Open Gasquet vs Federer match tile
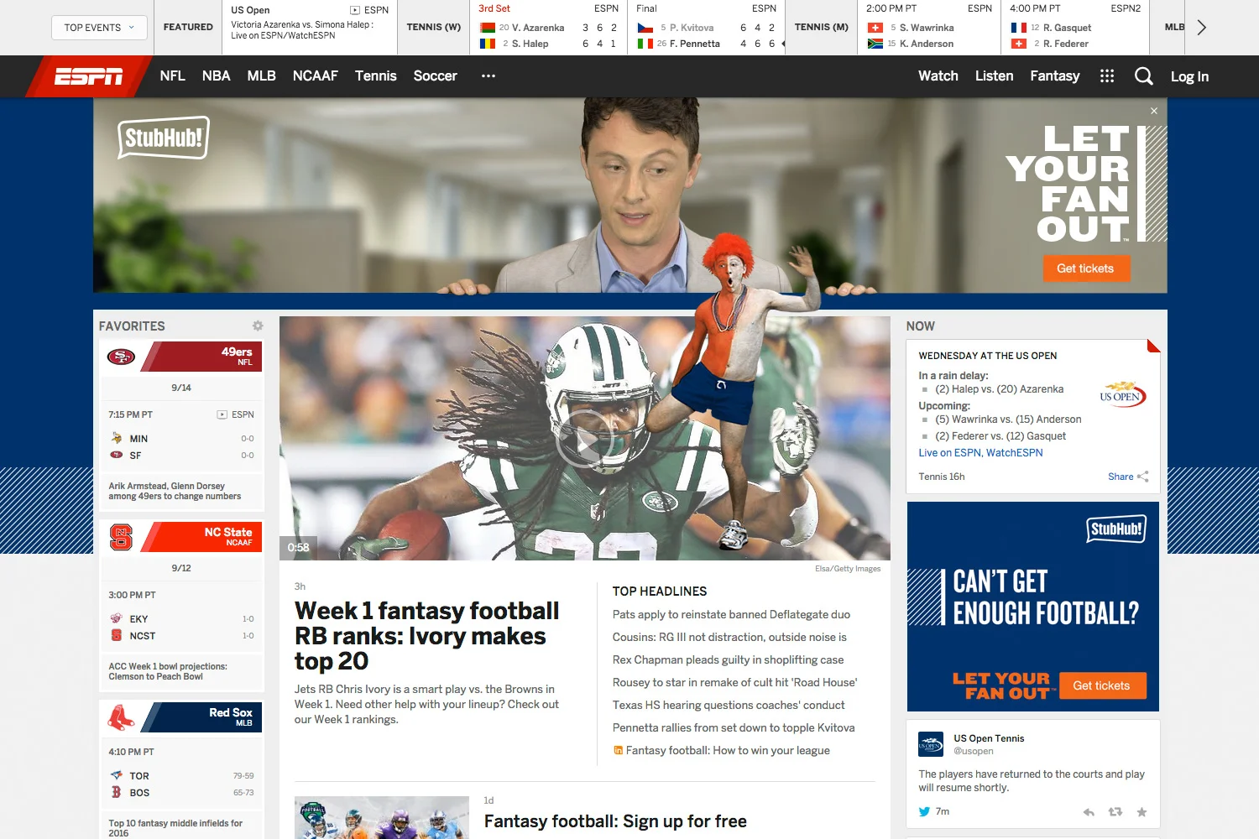Viewport: 1259px width, 839px height. [x=1075, y=28]
